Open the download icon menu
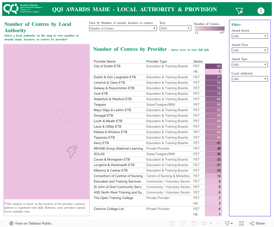This screenshot has width=274, height=227. (x=229, y=223)
